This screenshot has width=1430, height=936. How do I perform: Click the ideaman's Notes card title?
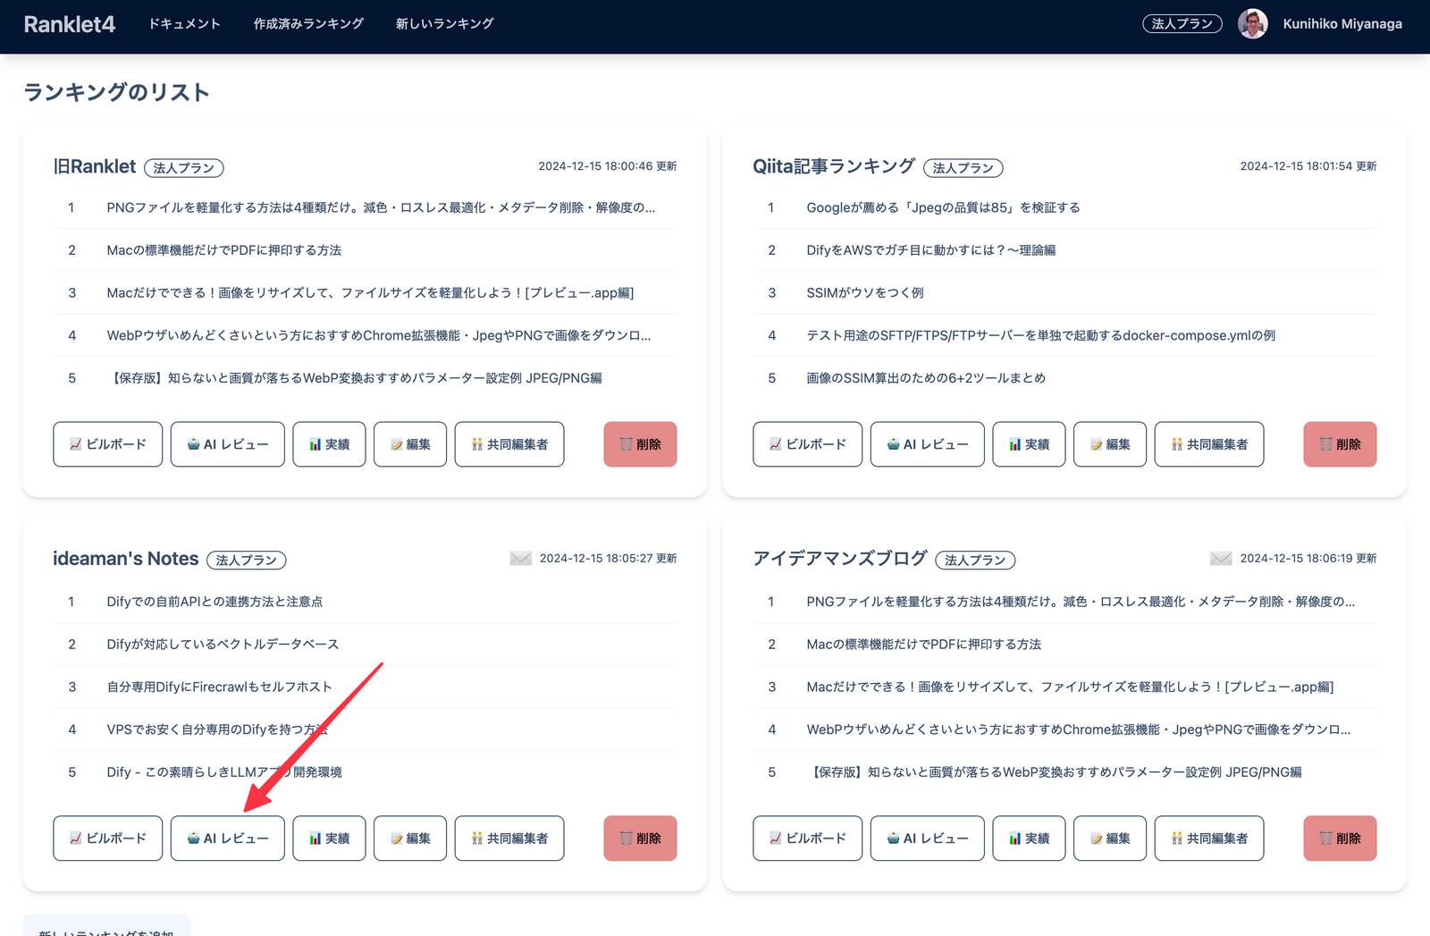(x=125, y=559)
